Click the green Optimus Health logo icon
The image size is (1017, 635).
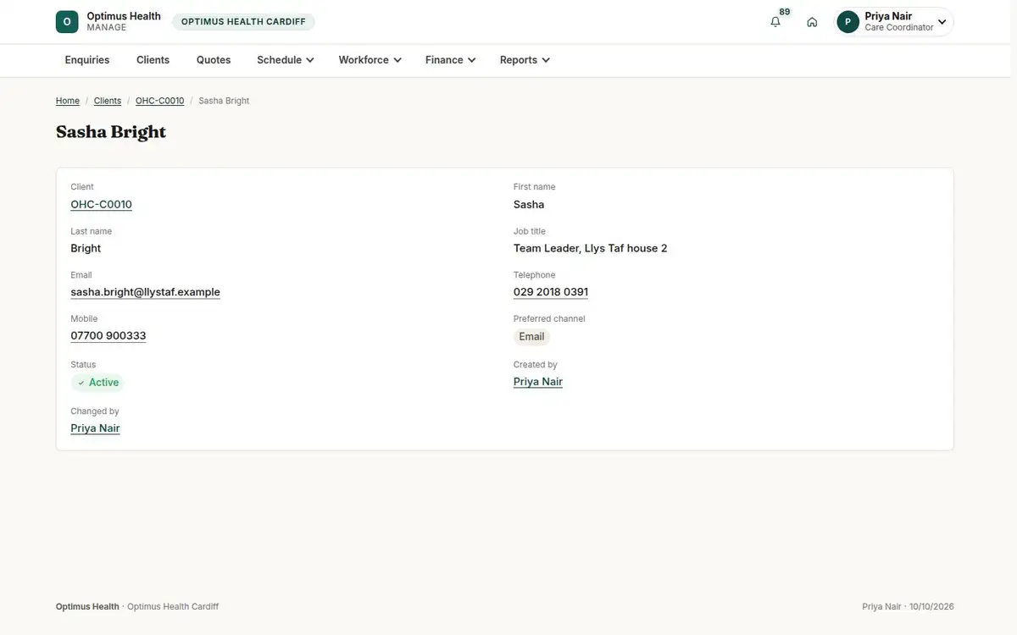coord(67,22)
